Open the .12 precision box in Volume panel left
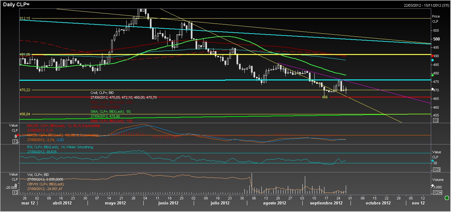The image size is (451, 212). point(15,192)
